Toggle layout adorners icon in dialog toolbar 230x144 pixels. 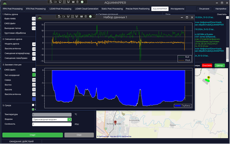73,17
